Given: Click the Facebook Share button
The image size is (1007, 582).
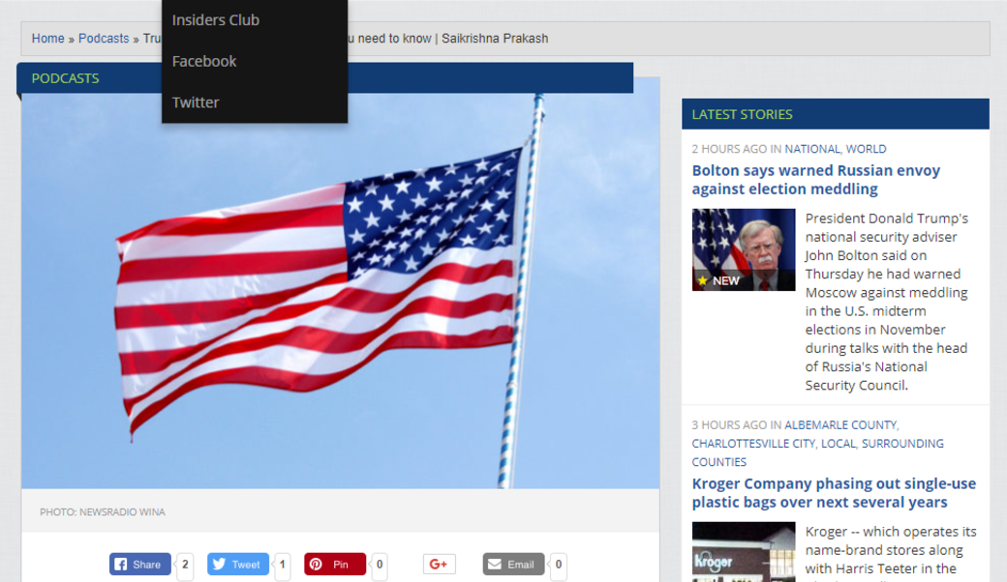Looking at the screenshot, I should 140,565.
